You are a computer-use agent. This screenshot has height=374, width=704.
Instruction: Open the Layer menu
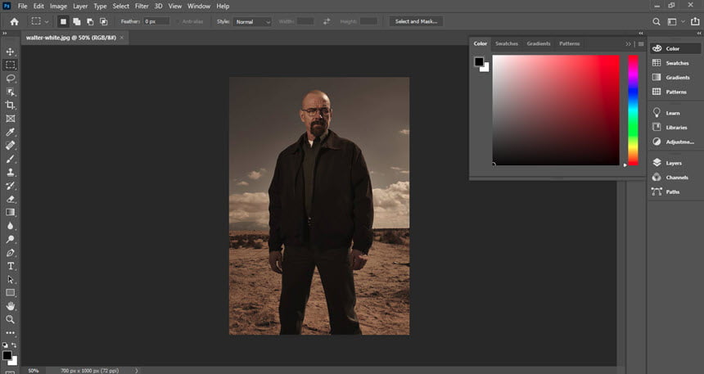80,7
